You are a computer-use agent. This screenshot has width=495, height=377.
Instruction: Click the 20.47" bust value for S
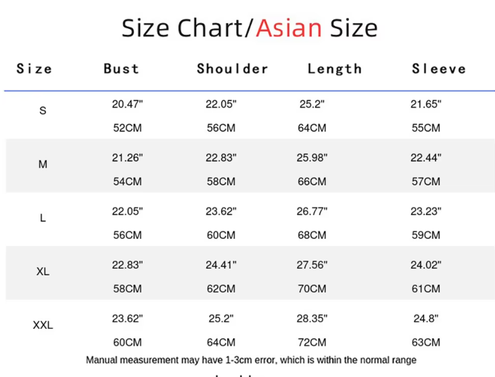click(x=128, y=104)
